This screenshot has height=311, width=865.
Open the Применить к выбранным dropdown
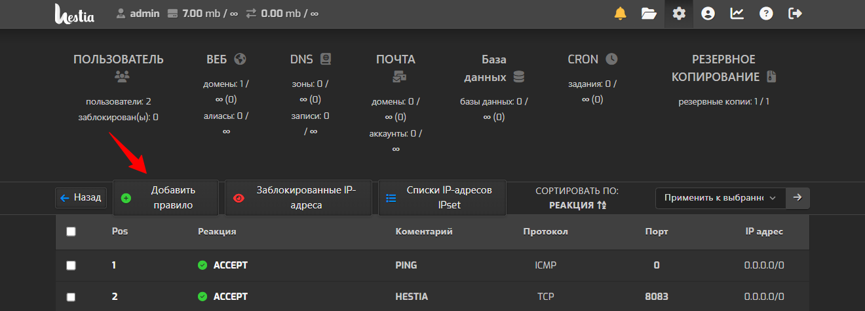(x=720, y=197)
